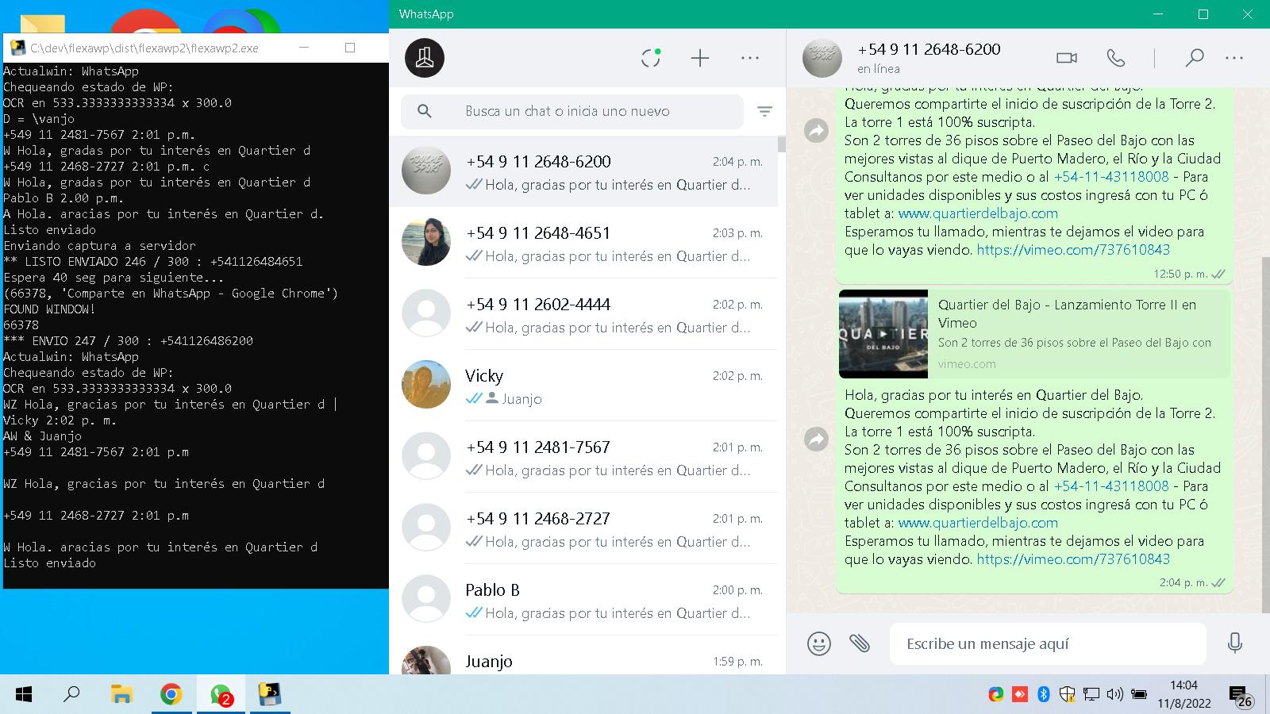Click the chat list scrollbar thumb
Image resolution: width=1270 pixels, height=714 pixels.
tap(782, 144)
